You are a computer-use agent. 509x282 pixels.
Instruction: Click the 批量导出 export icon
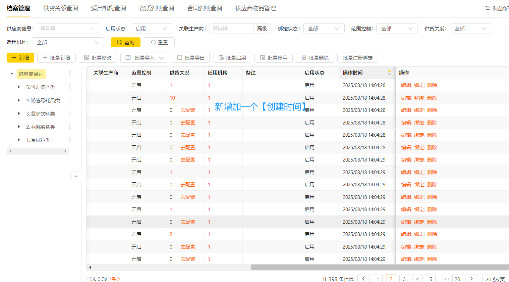pos(180,58)
